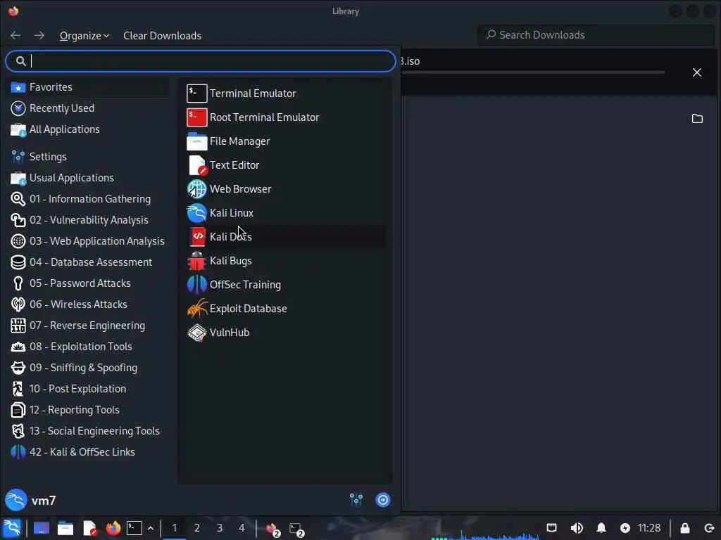721x540 pixels.
Task: Click the vm7 user avatar
Action: click(x=16, y=500)
